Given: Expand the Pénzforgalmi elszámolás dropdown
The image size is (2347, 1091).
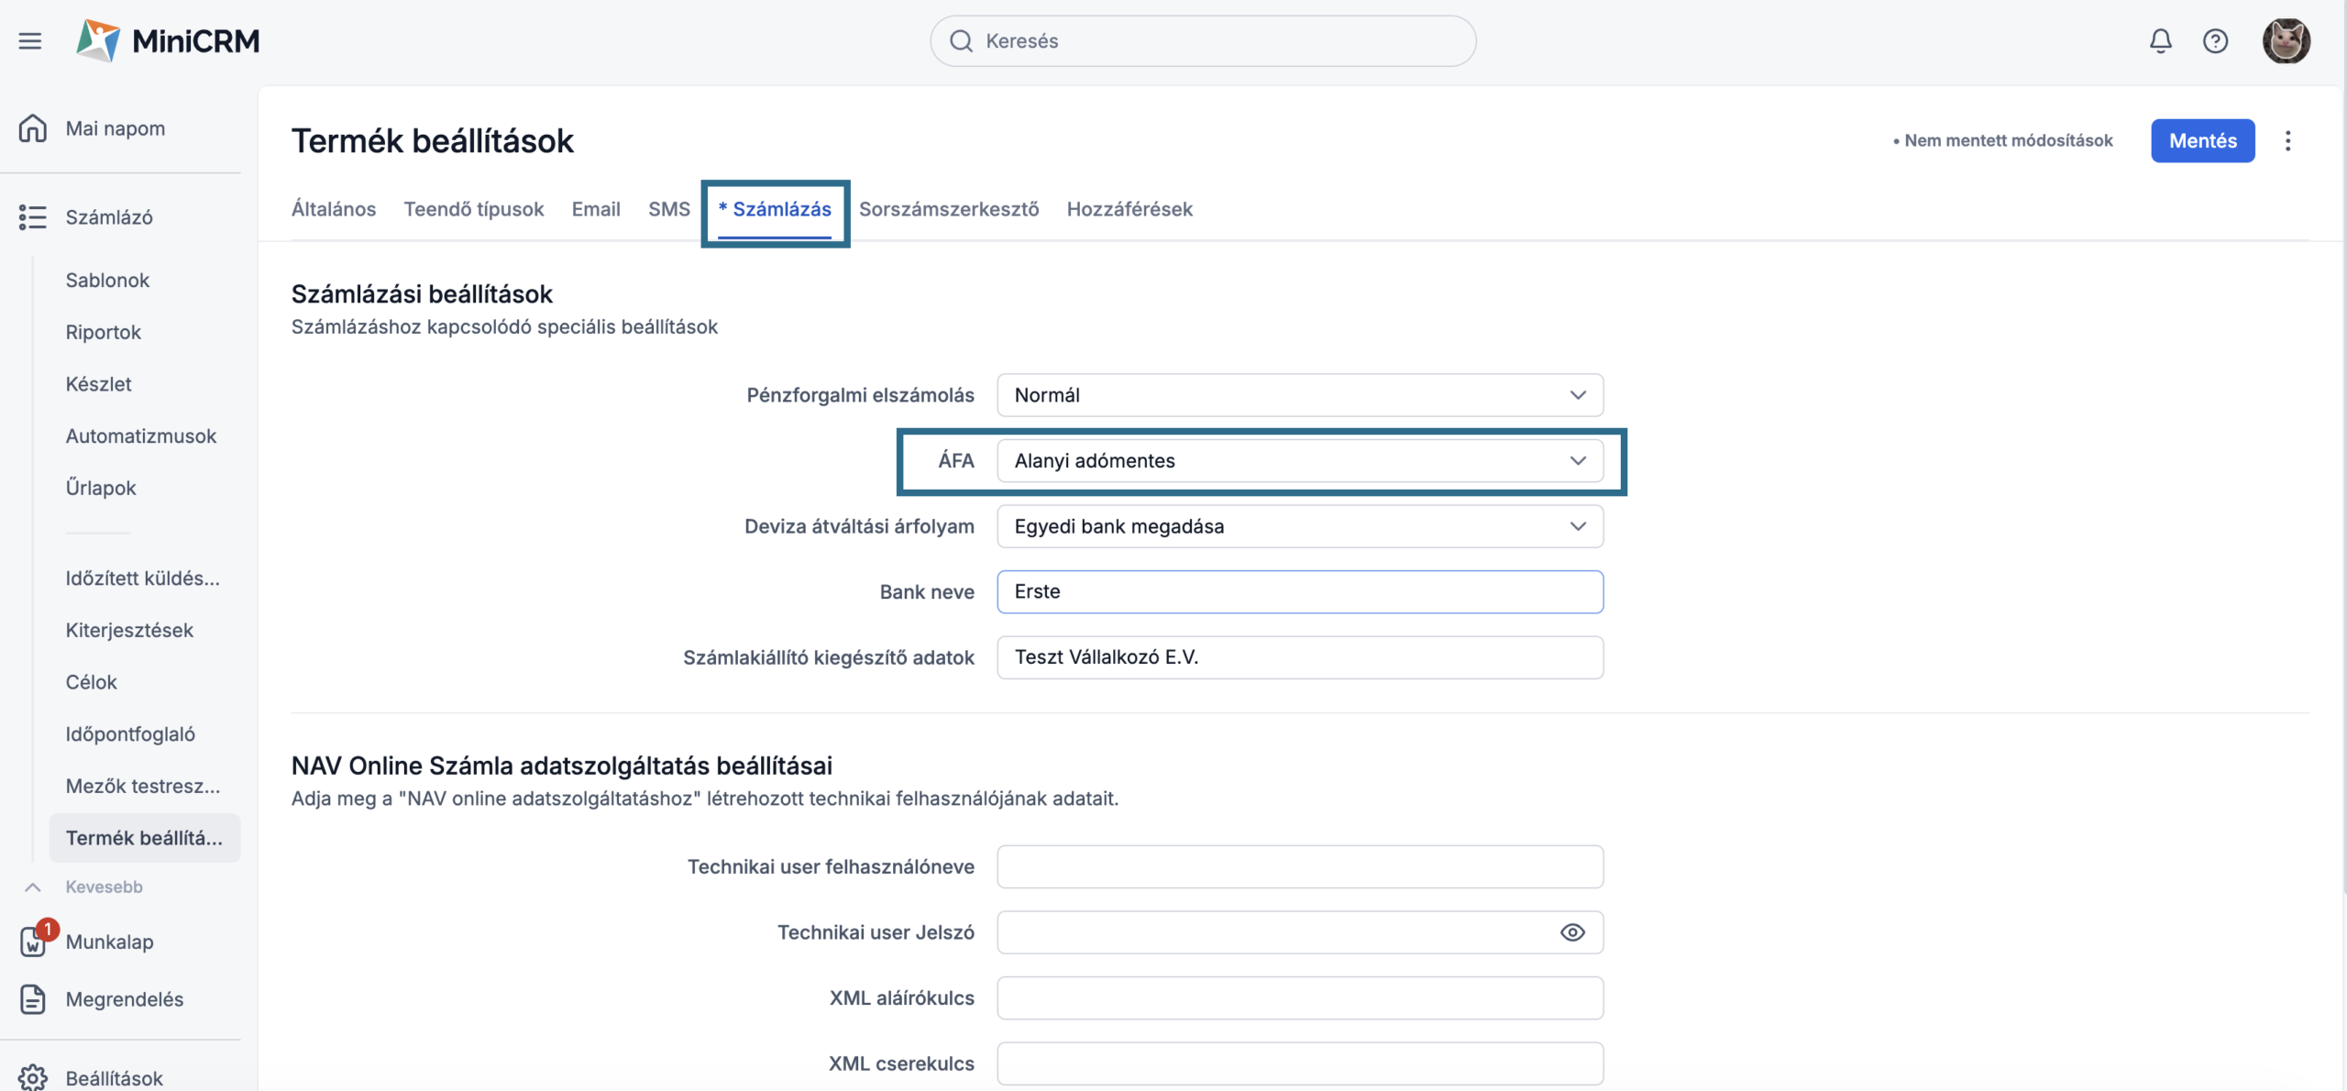Looking at the screenshot, I should (1299, 395).
